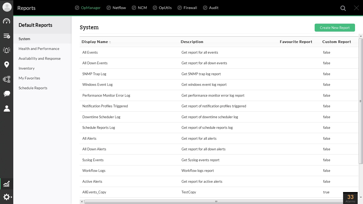Viewport: 363px width, 204px height.
Task: Open the workflow diagram sidebar icon
Action: (7, 79)
